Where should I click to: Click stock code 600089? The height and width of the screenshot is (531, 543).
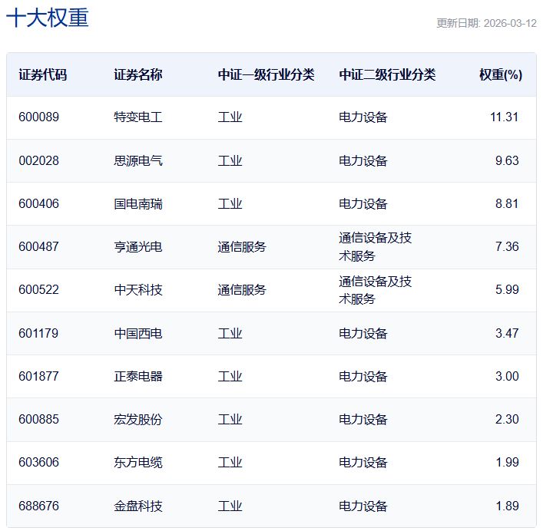click(x=38, y=117)
